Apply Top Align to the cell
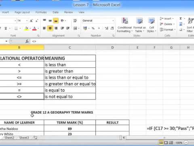194x146 pixels. tap(44, 21)
